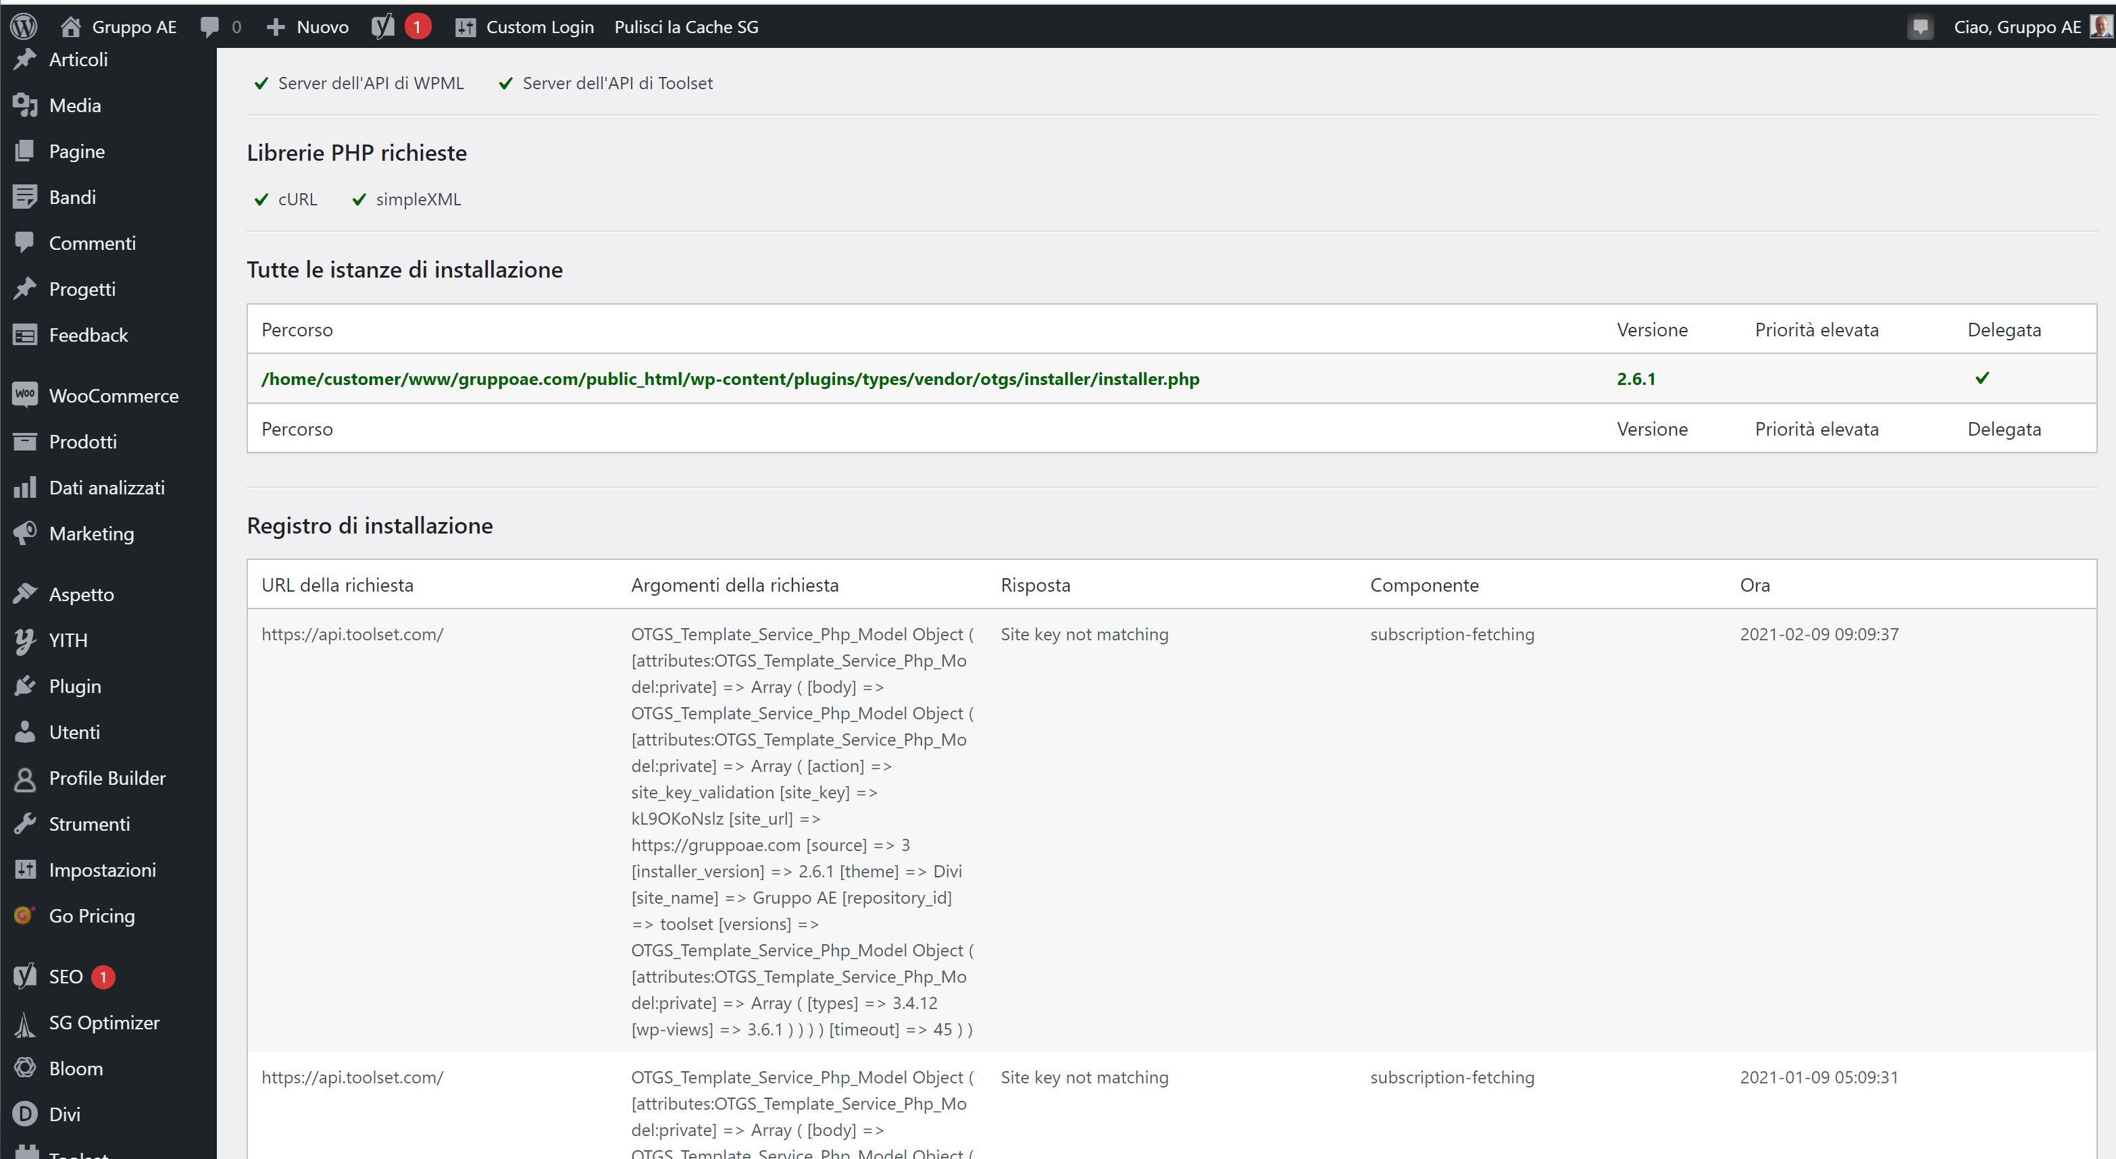The width and height of the screenshot is (2116, 1159).
Task: Open the notifications speech bubble icon
Action: pos(1919,27)
